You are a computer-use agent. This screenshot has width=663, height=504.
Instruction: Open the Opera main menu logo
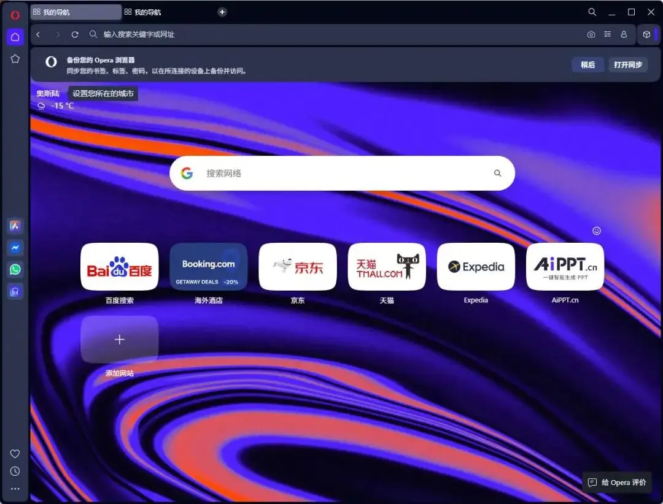[15, 15]
